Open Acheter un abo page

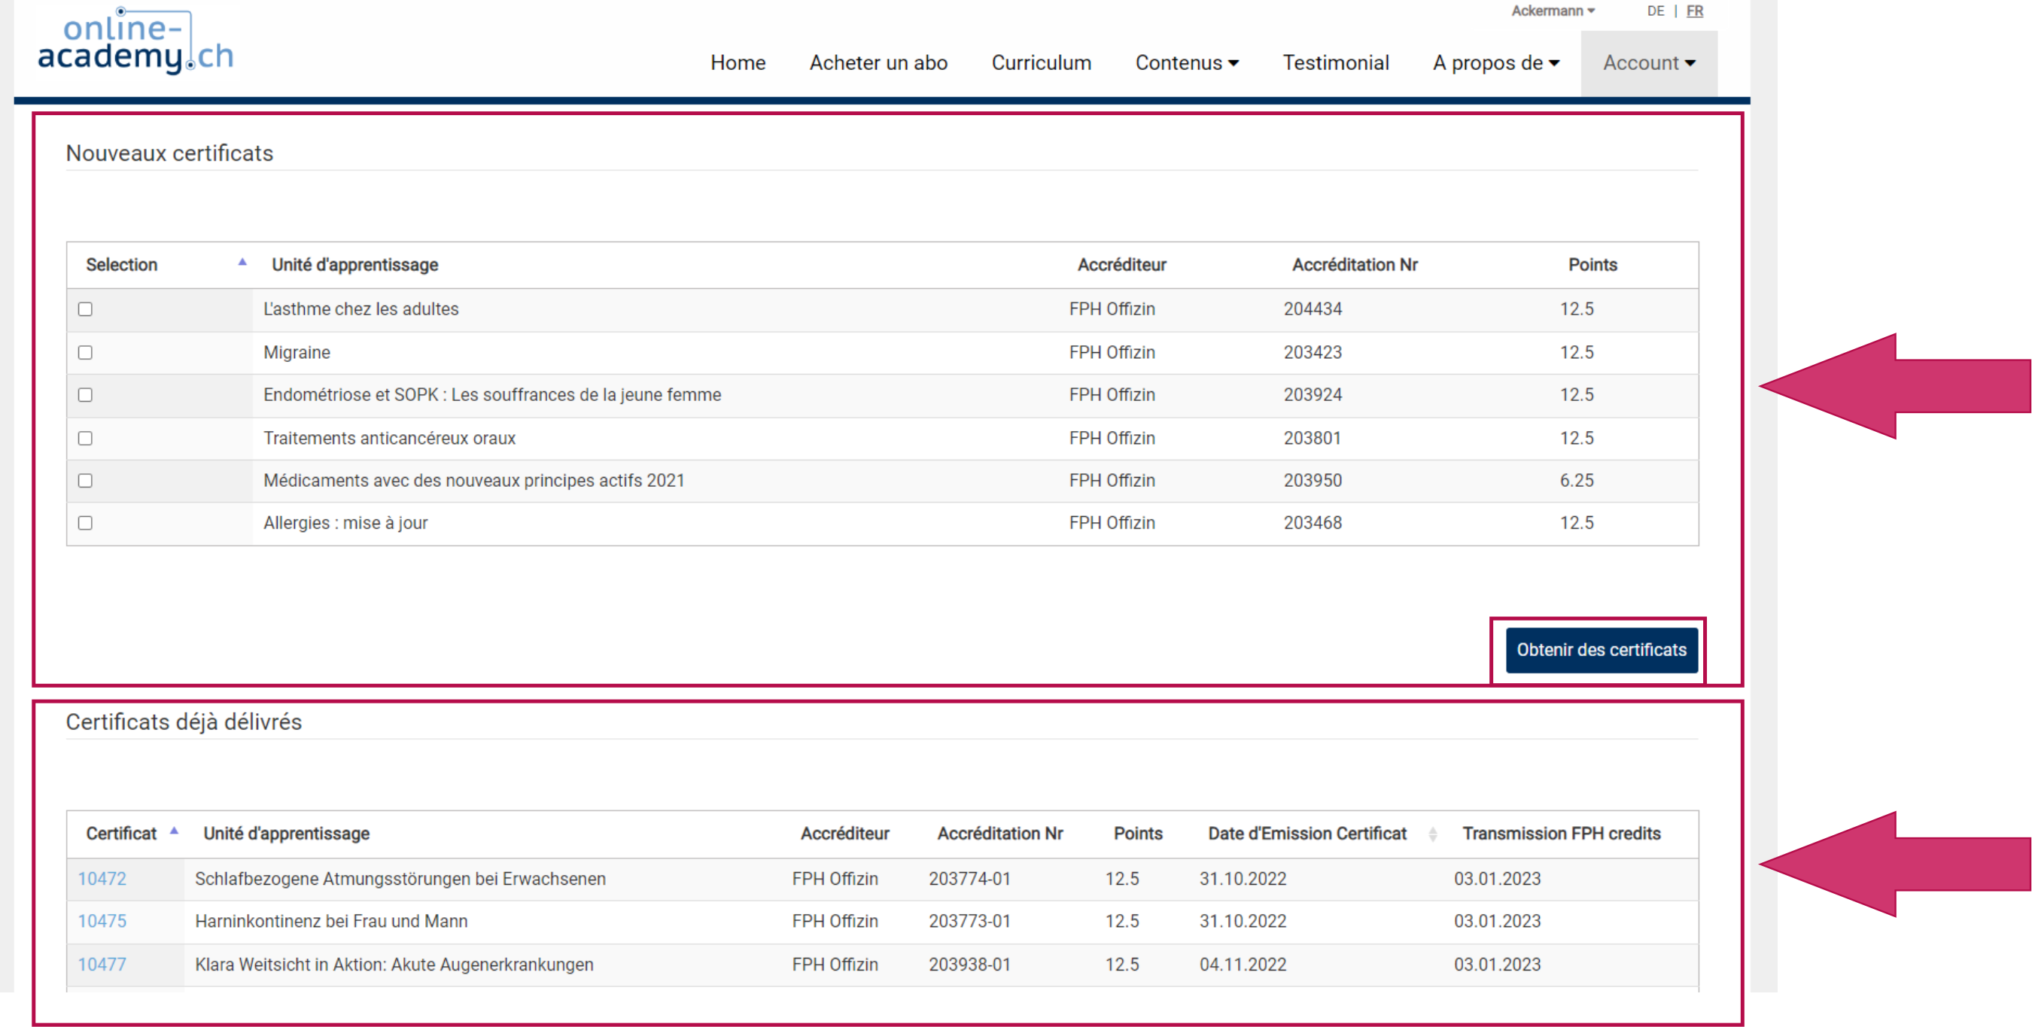tap(878, 63)
